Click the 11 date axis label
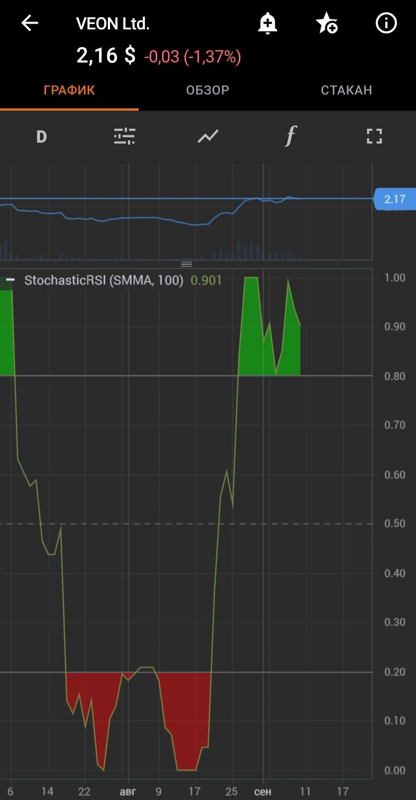This screenshot has height=800, width=416. point(305,792)
